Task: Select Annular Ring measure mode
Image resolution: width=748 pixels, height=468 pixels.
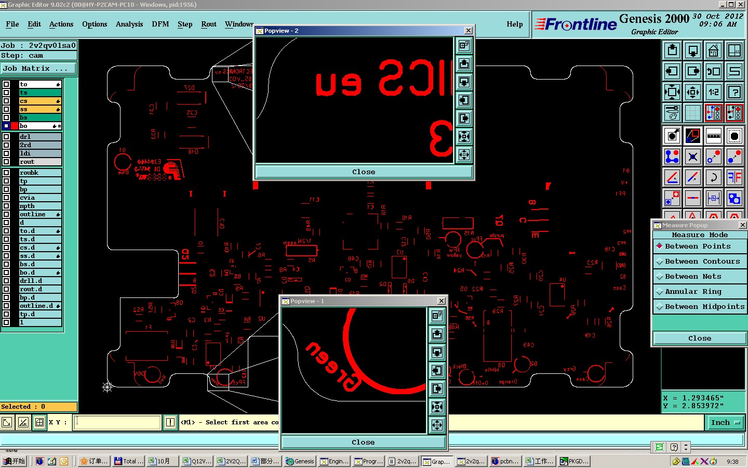Action: tap(700, 291)
